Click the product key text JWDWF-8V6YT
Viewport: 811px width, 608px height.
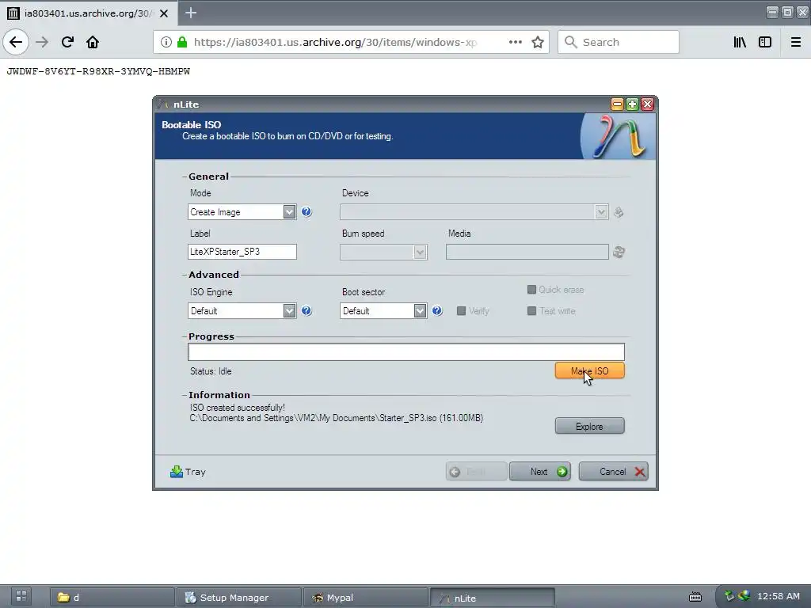pos(98,71)
